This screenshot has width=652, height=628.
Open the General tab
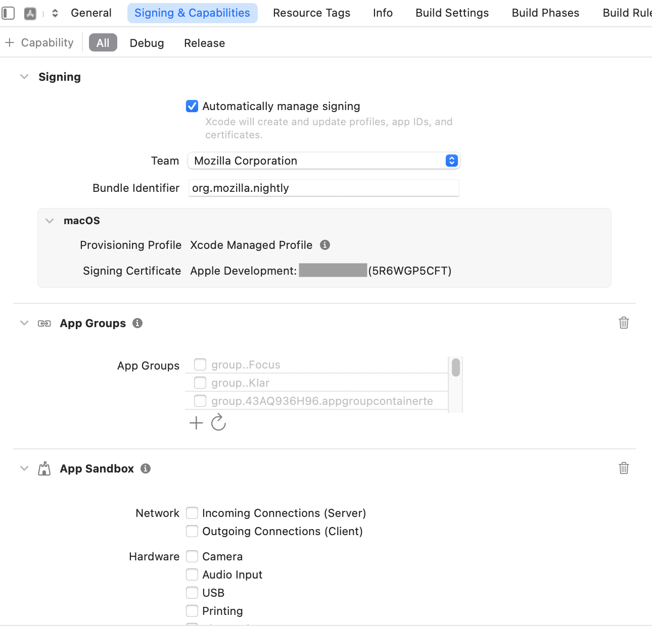click(x=91, y=13)
